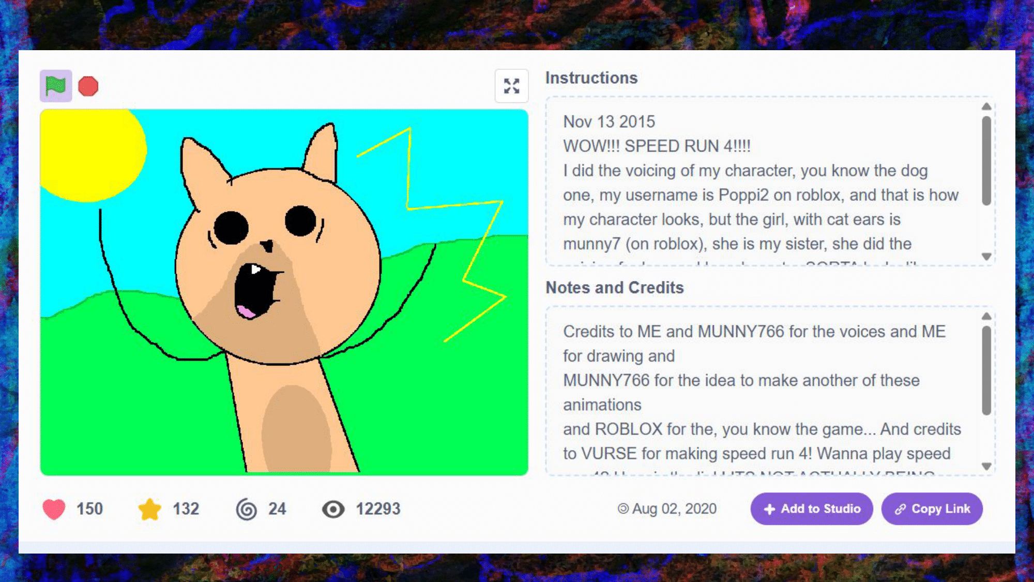Click inside the Instructions text box
The height and width of the screenshot is (582, 1034).
click(x=763, y=181)
